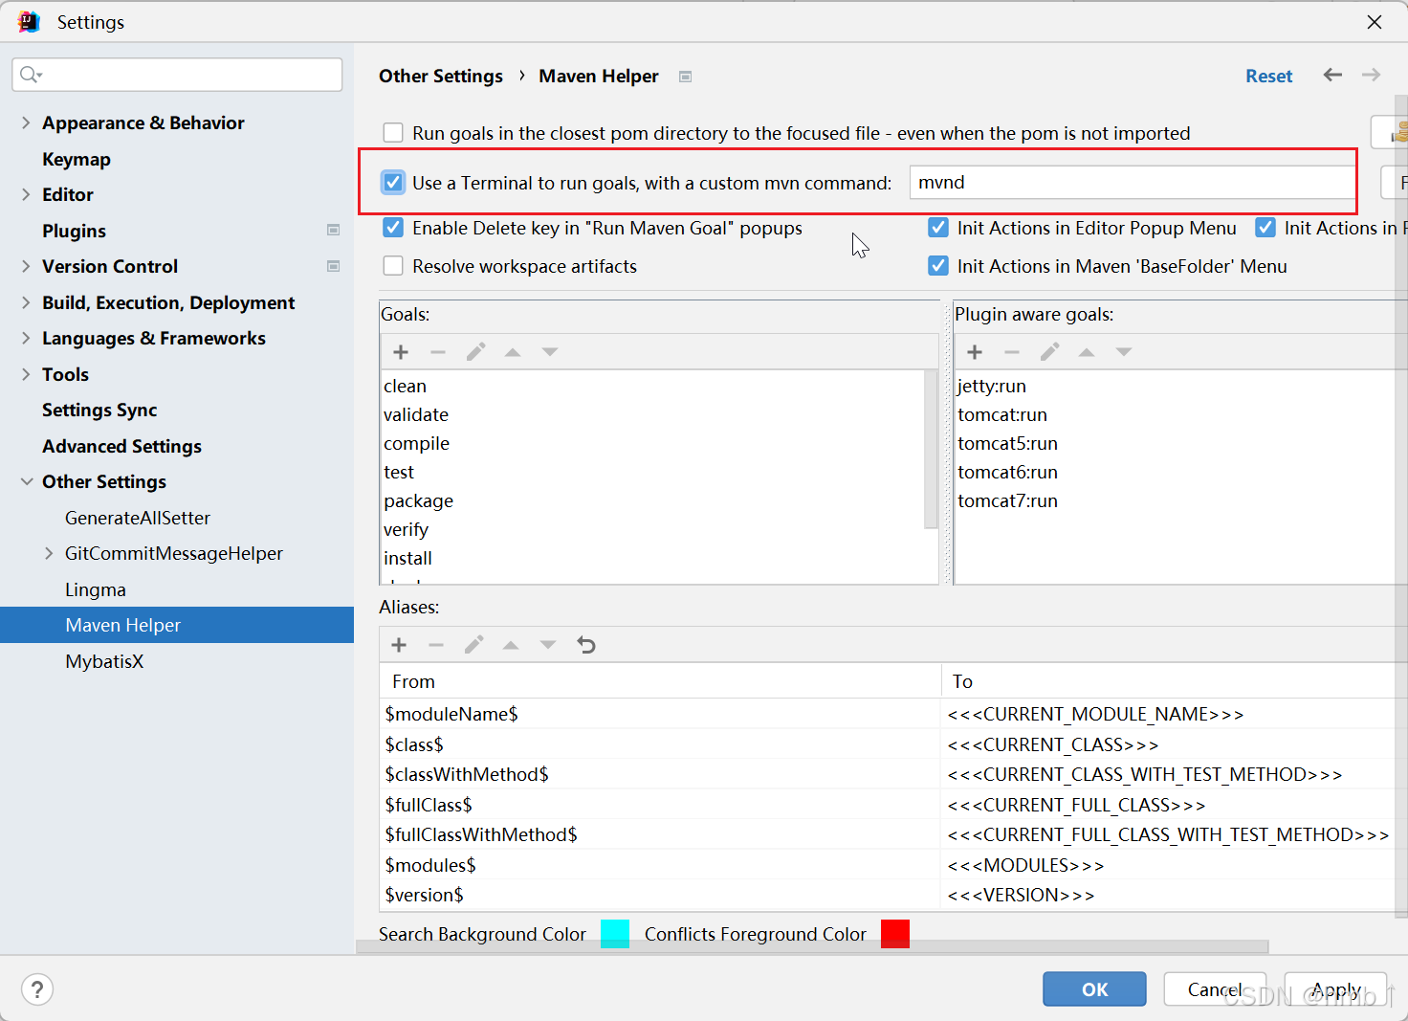Click the OK button

click(1094, 989)
